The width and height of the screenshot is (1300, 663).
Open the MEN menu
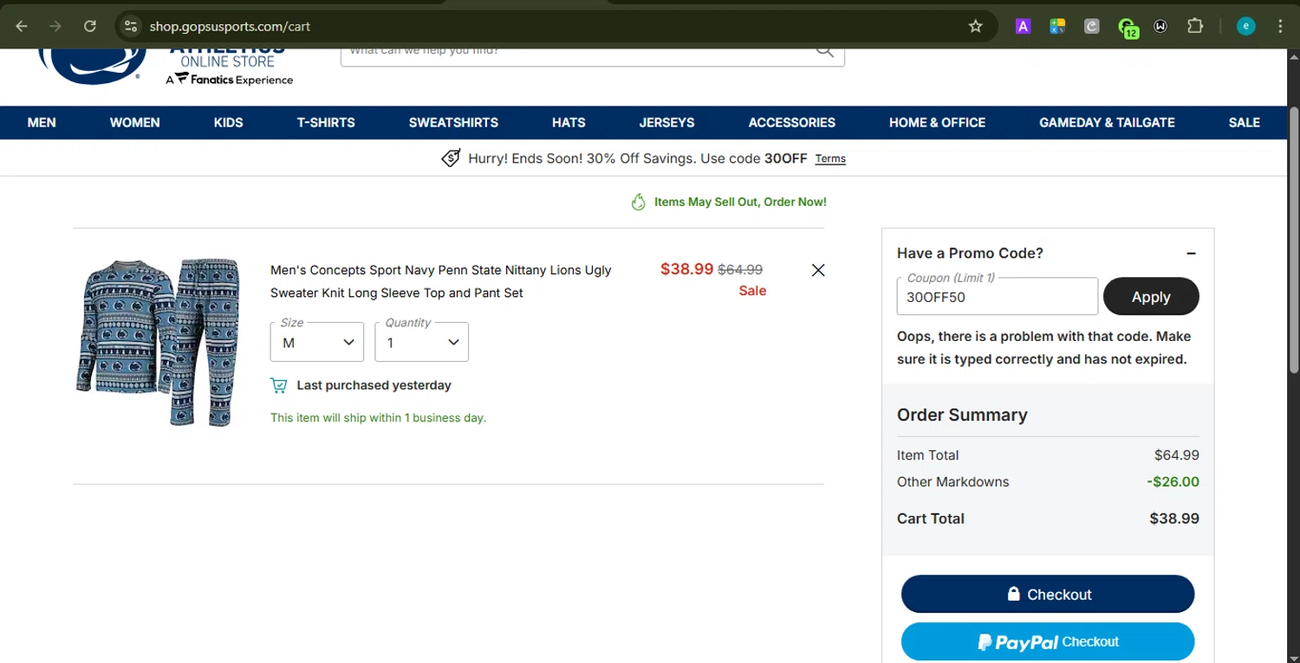[x=42, y=122]
